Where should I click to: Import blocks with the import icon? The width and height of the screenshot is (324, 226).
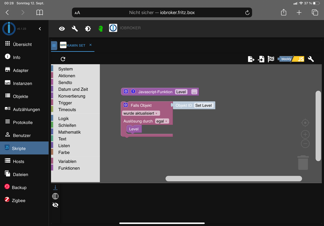coord(261,59)
